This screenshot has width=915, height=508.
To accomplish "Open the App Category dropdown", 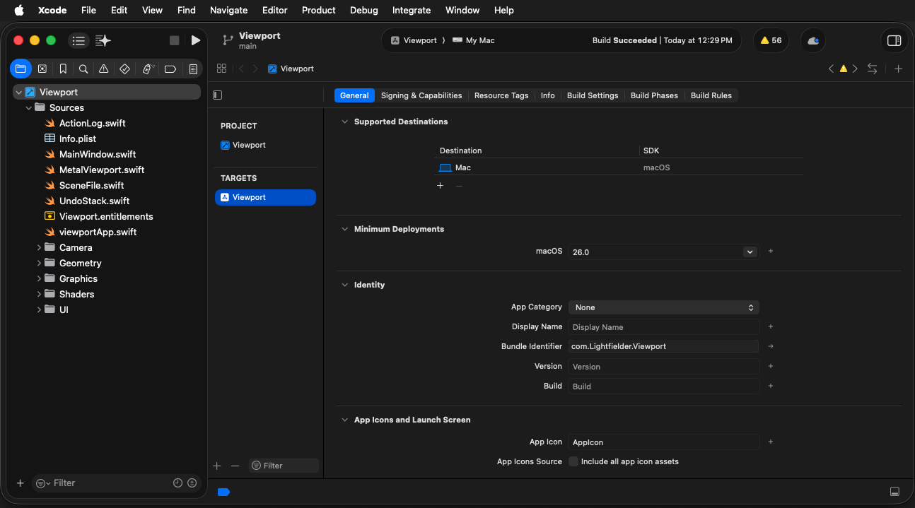I will (x=663, y=307).
